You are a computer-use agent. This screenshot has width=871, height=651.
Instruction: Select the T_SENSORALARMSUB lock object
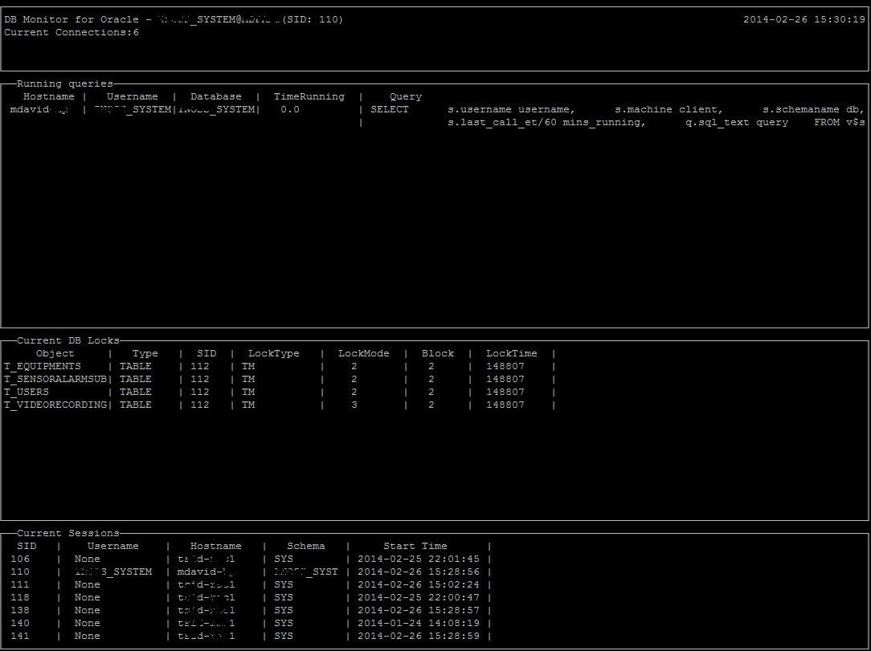[55, 379]
